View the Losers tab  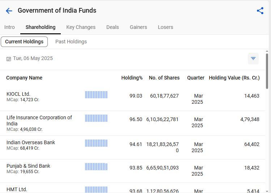(165, 27)
